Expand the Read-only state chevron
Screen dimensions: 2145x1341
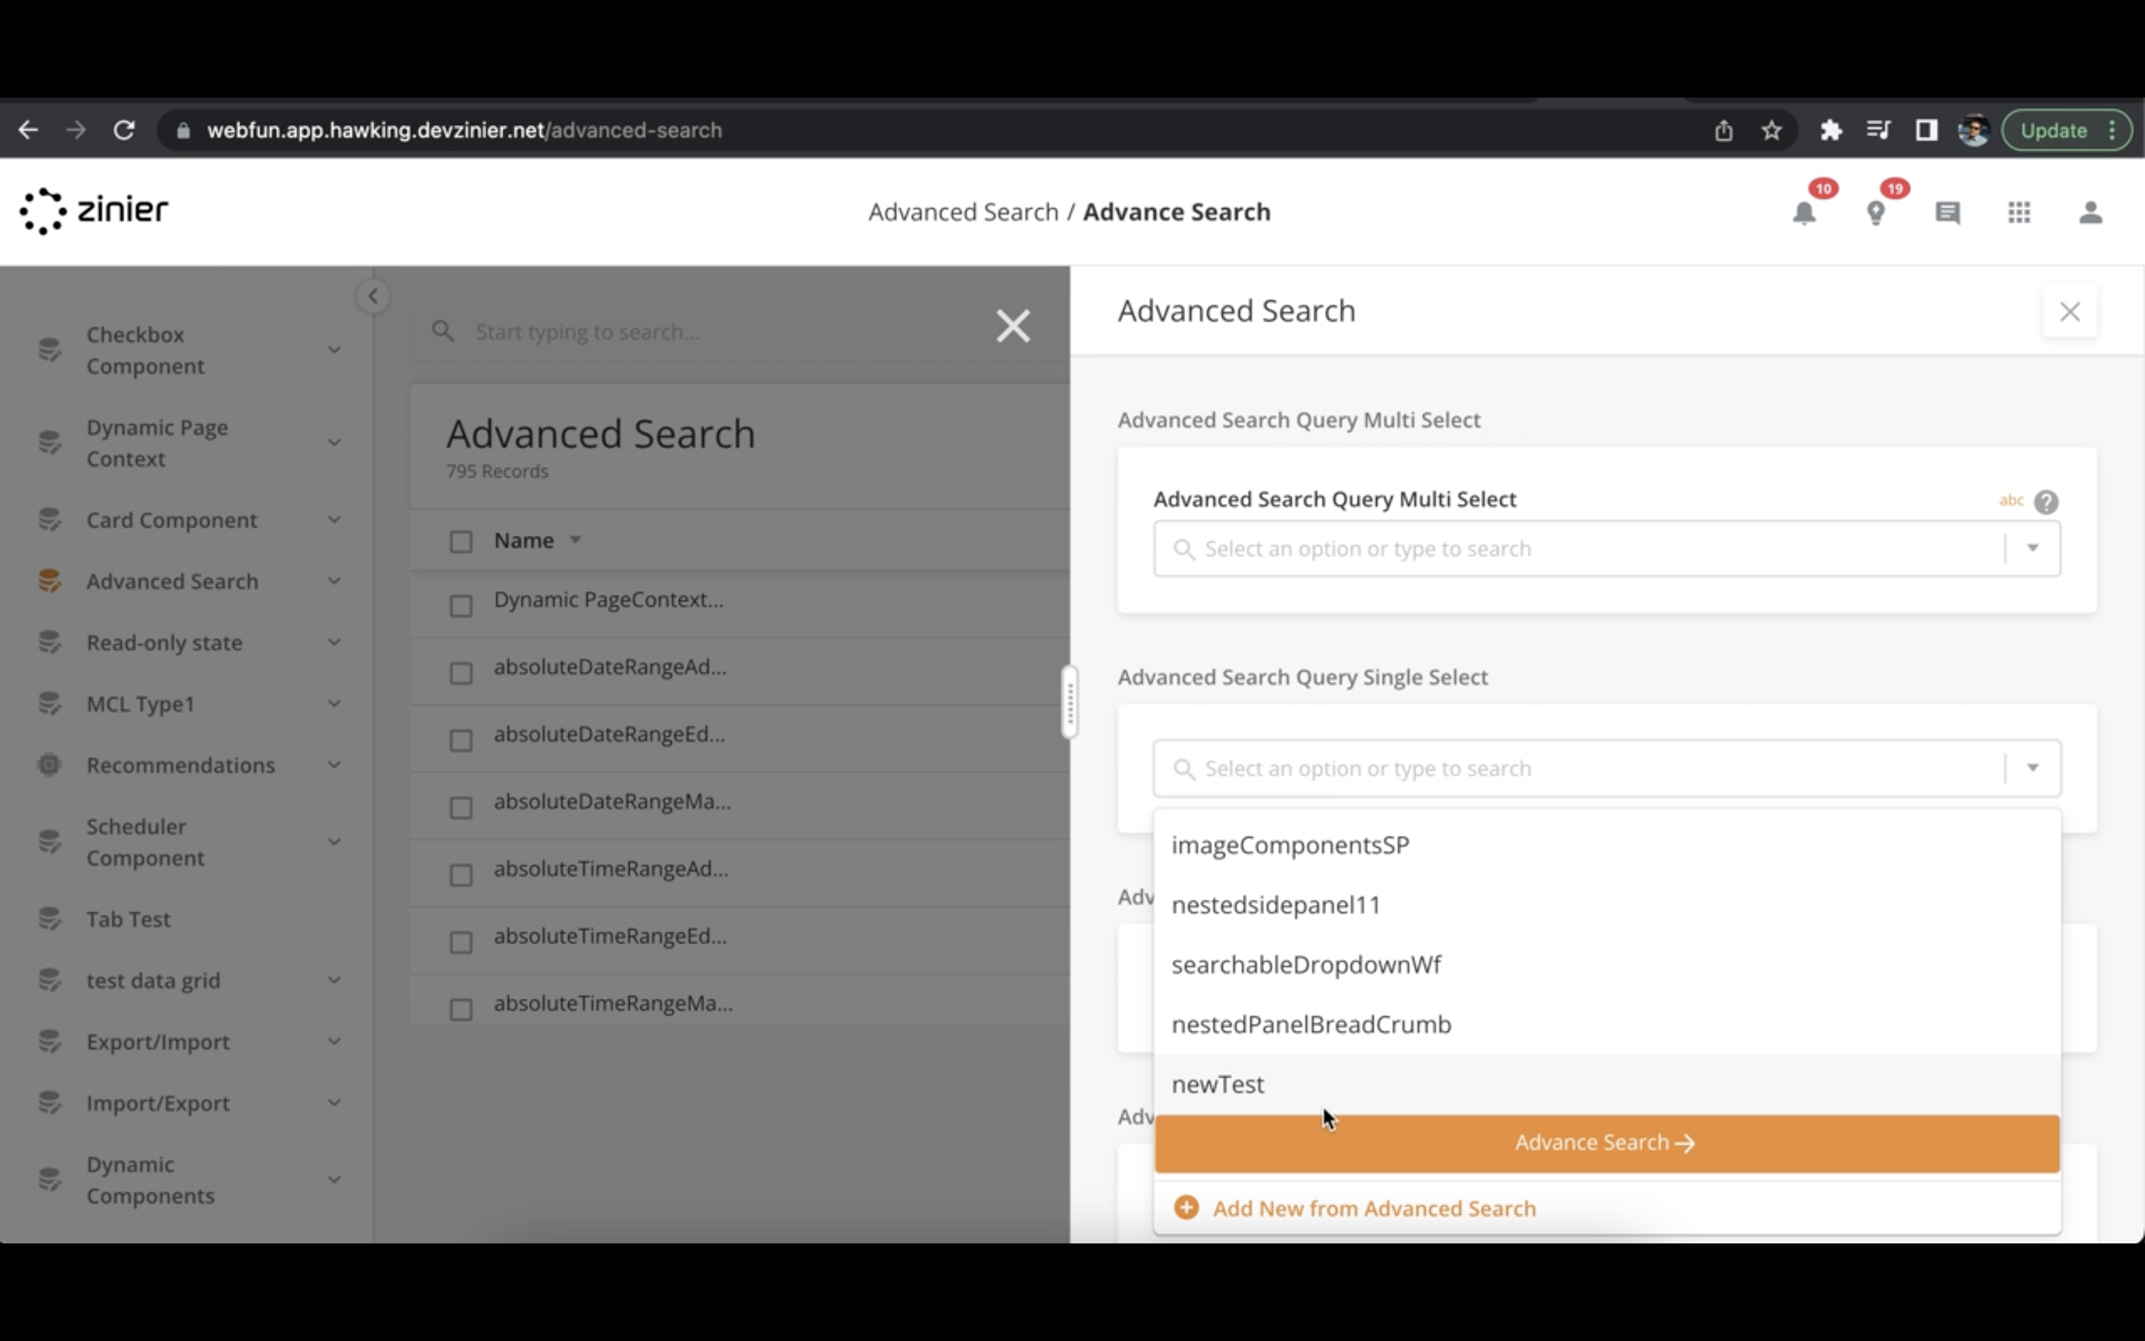pos(334,642)
